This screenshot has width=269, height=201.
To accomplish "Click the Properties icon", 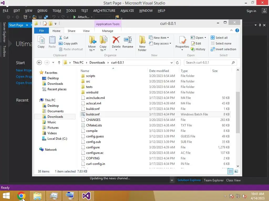I will (183, 40).
